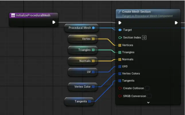Click the InitializeProceduralMesh output execution pin

pyautogui.click(x=54, y=22)
